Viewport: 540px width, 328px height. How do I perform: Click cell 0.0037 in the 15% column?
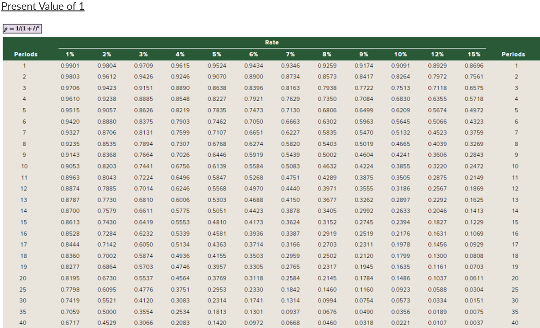click(474, 323)
